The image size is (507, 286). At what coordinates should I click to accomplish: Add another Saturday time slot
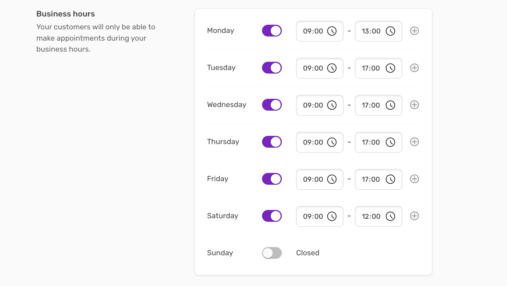414,216
